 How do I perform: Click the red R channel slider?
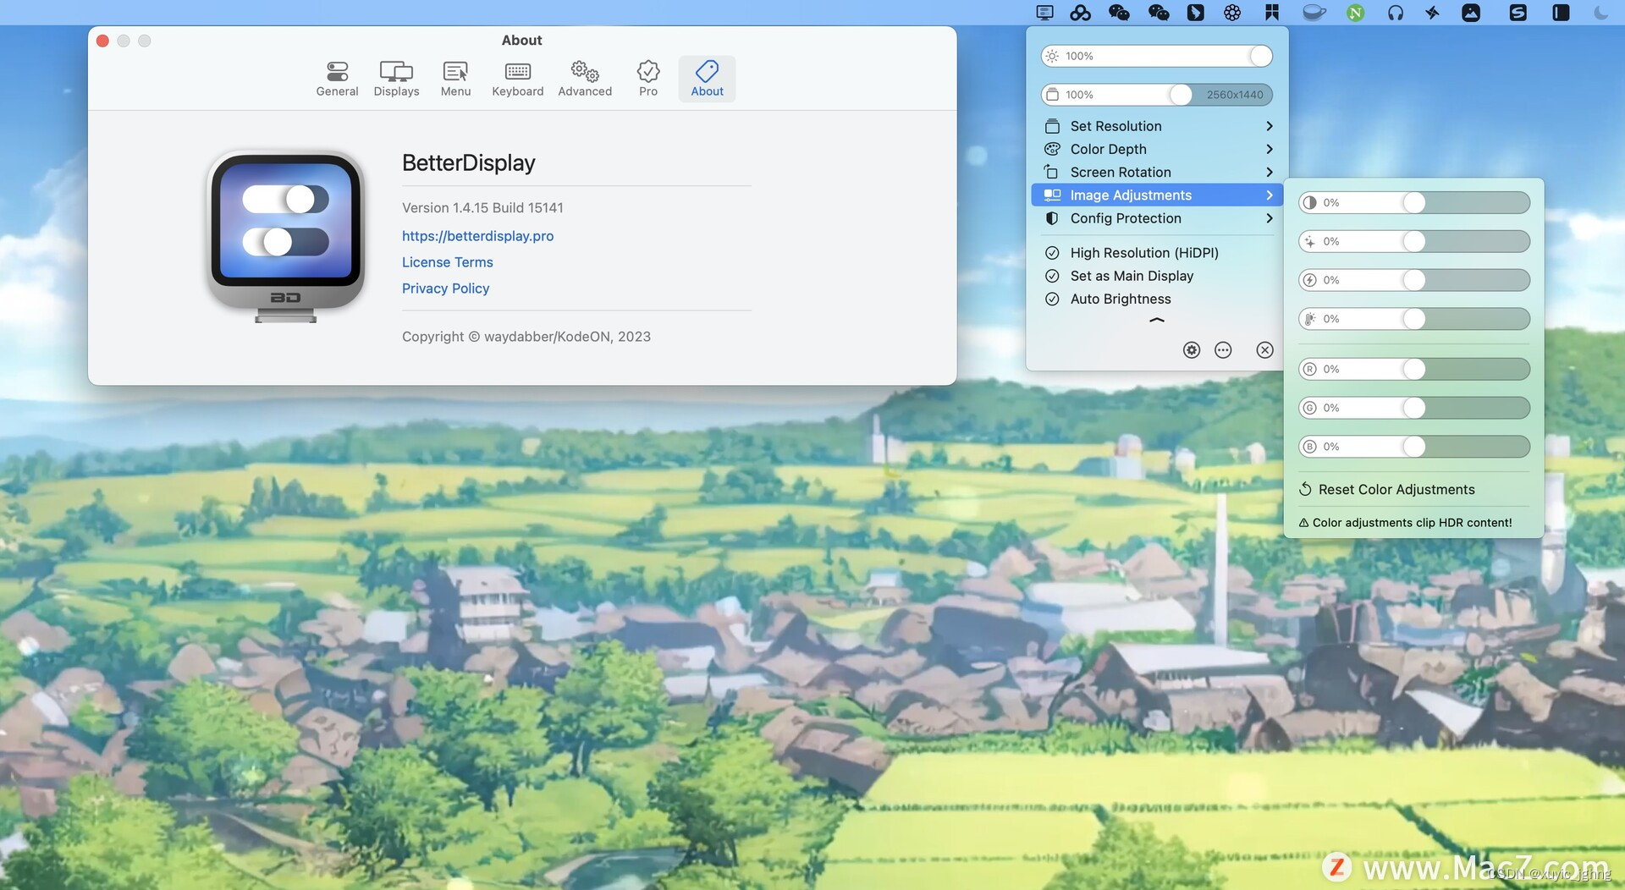[x=1414, y=370]
